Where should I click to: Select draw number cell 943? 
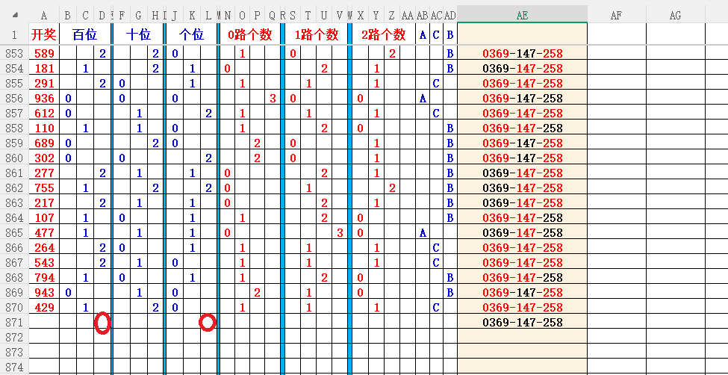click(x=44, y=292)
